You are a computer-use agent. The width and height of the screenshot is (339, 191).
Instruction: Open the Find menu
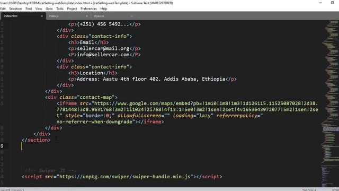[29, 8]
